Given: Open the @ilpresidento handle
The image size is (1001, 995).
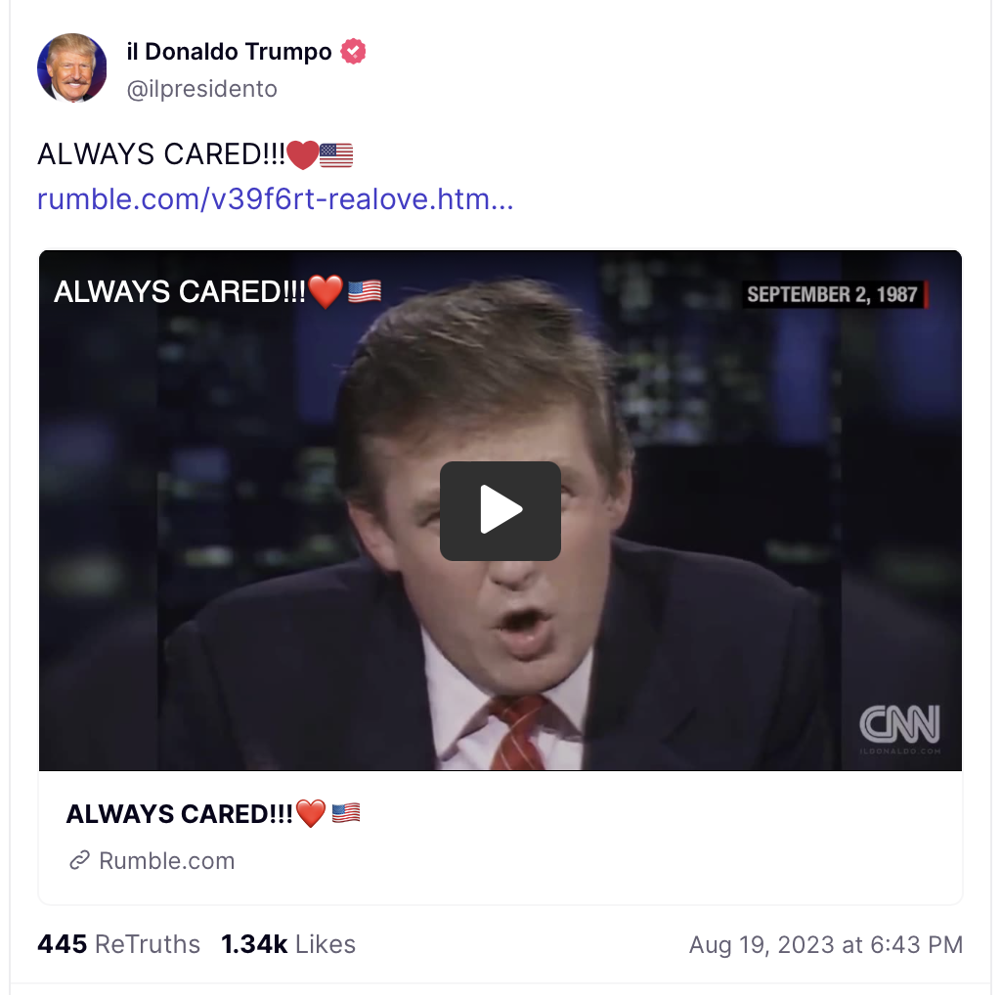Looking at the screenshot, I should [x=201, y=89].
